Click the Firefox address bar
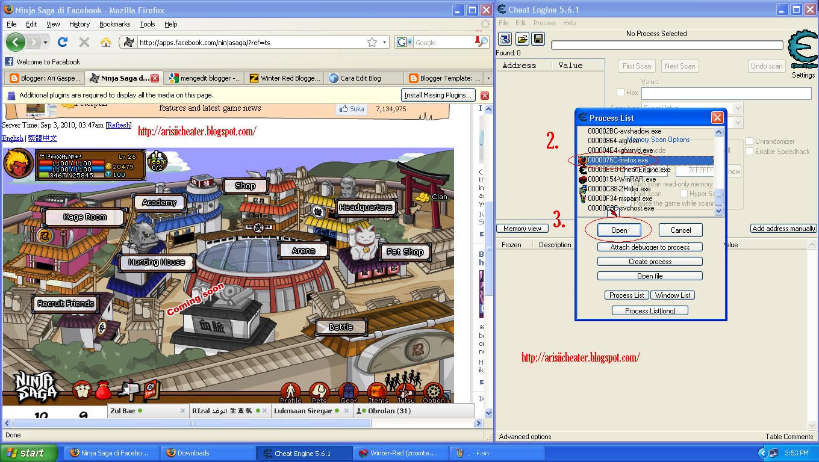 coord(253,43)
